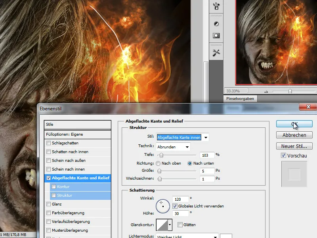Click Neuer Stil... button

[294, 146]
